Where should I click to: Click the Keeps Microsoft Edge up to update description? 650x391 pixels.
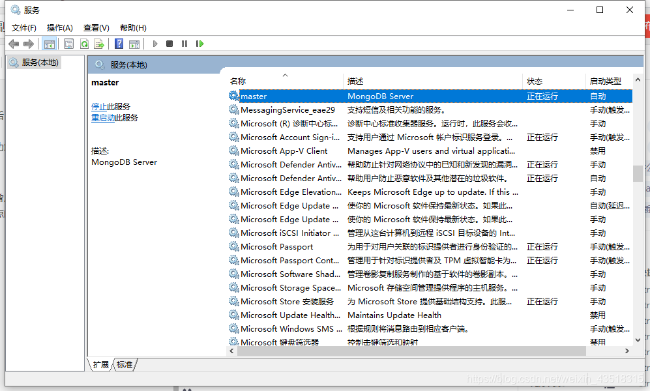point(433,192)
